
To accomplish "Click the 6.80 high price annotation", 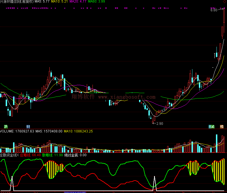I will [214, 10].
